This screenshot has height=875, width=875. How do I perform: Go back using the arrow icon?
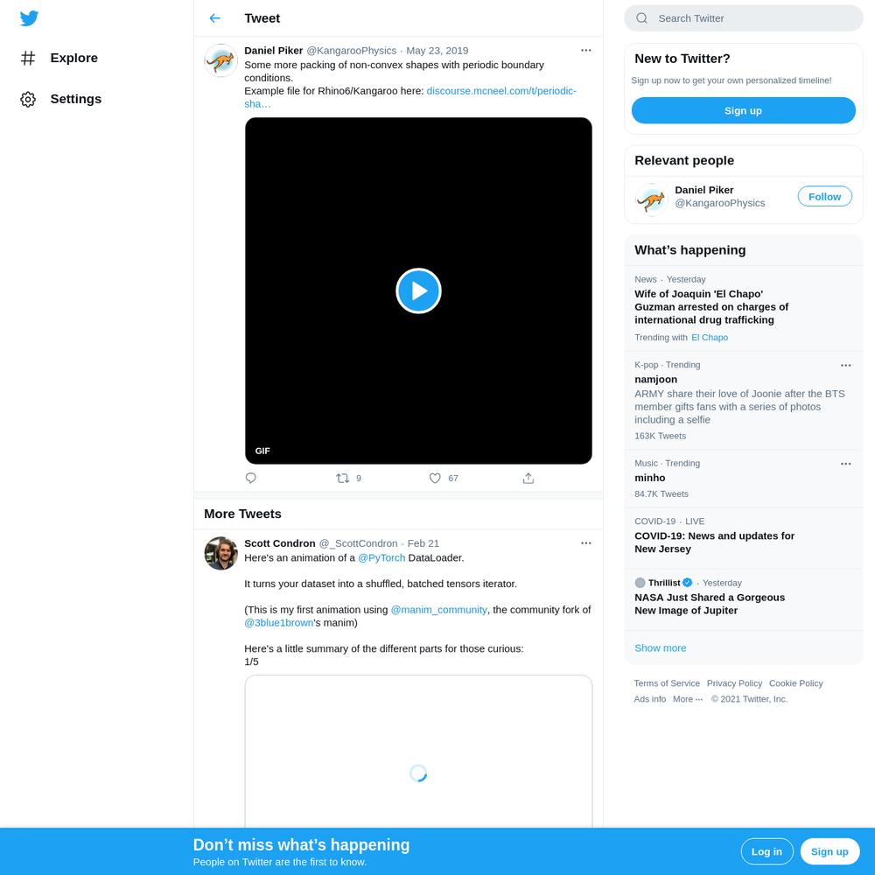[x=215, y=18]
